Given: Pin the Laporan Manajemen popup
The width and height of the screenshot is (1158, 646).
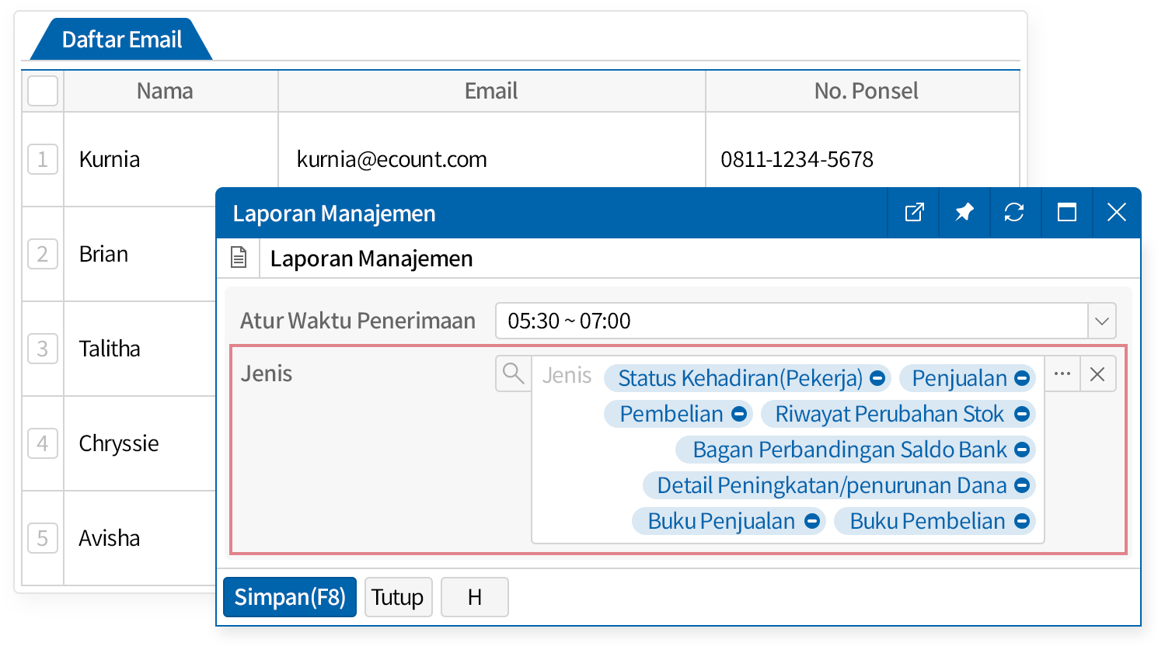Looking at the screenshot, I should tap(964, 213).
